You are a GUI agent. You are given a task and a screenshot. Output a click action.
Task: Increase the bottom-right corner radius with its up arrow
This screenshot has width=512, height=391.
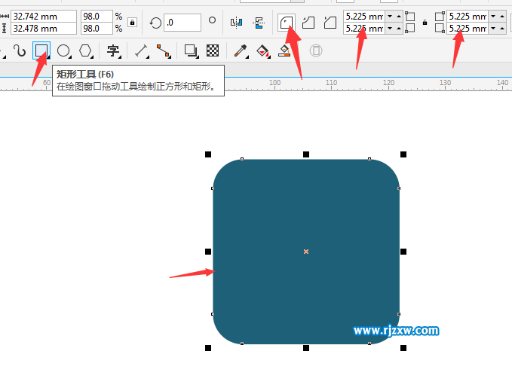point(502,29)
